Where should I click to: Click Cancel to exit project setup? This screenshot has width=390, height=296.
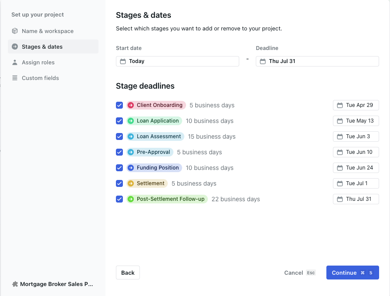293,273
